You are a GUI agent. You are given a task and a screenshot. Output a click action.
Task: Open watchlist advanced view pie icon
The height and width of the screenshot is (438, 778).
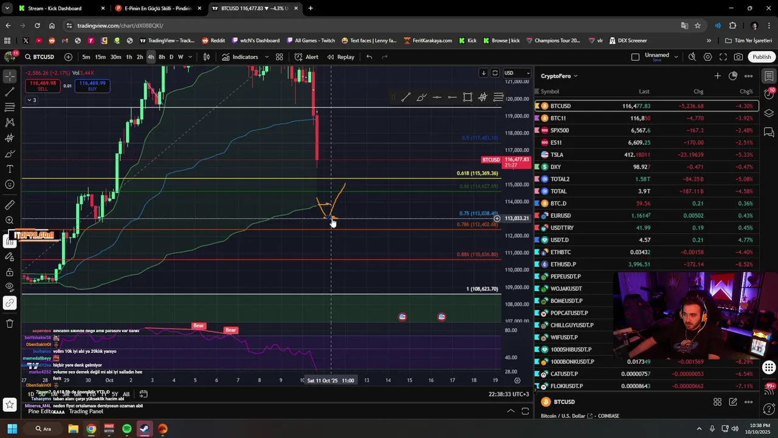tap(733, 76)
